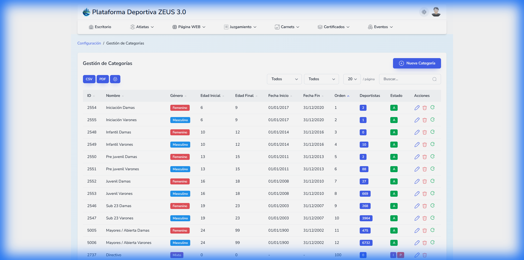Click the 6732 deportistas badge
The height and width of the screenshot is (260, 524).
click(366, 243)
